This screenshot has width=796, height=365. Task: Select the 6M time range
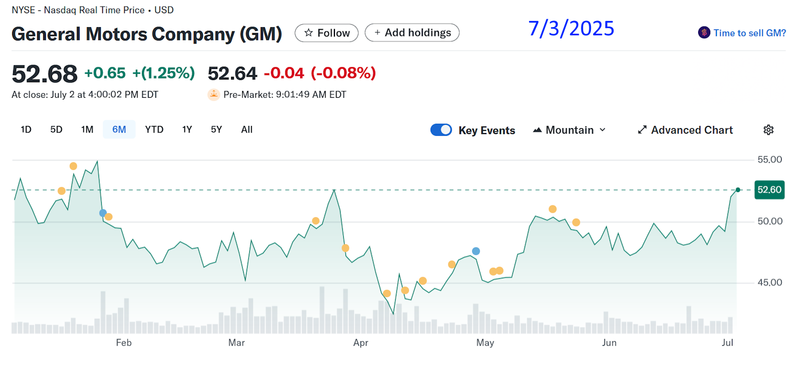[119, 130]
